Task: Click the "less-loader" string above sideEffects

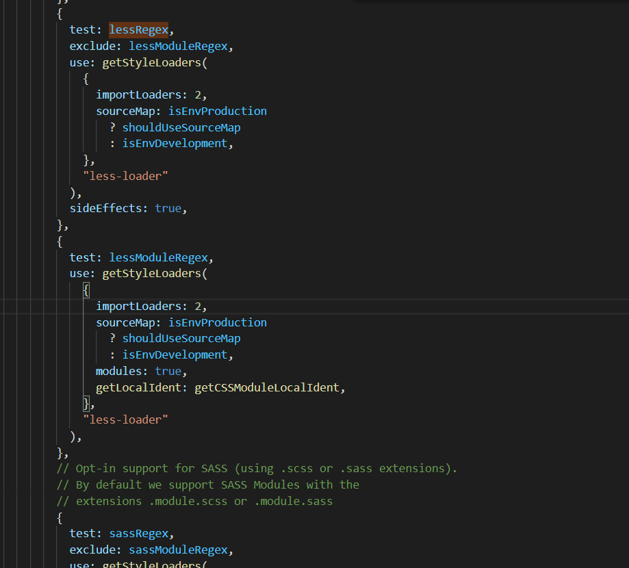Action: pyautogui.click(x=125, y=177)
